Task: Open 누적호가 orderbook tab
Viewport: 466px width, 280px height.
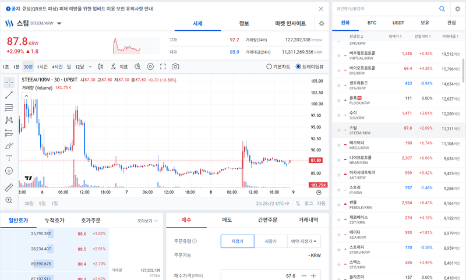Action: click(54, 220)
